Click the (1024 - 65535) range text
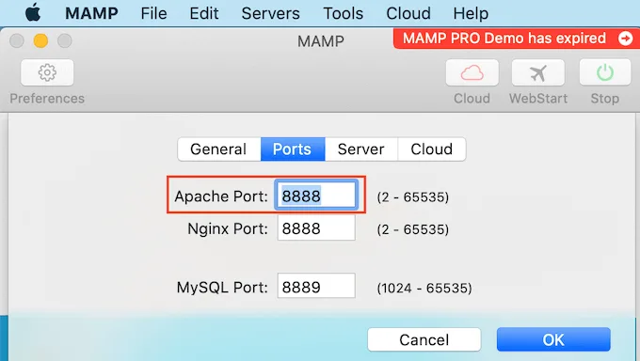 [424, 288]
